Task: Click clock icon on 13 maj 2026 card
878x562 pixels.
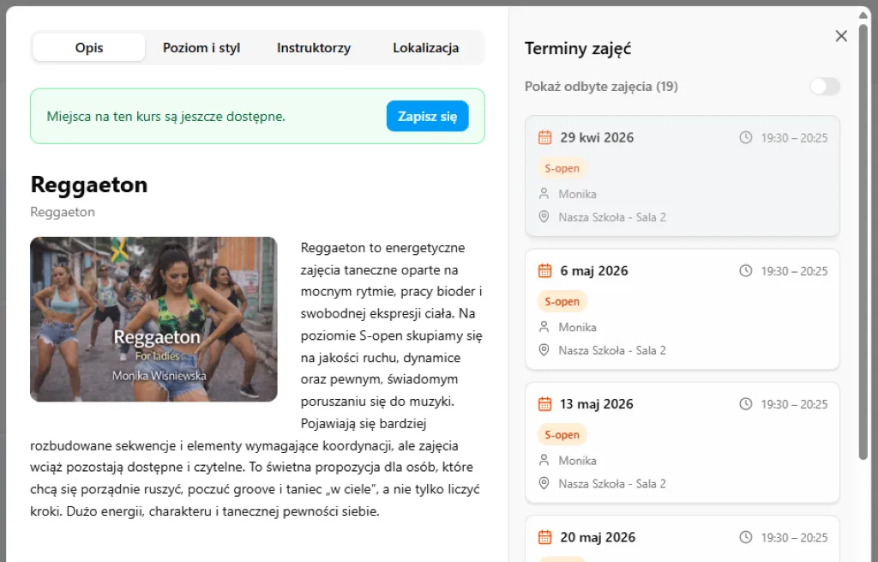Action: (x=746, y=404)
